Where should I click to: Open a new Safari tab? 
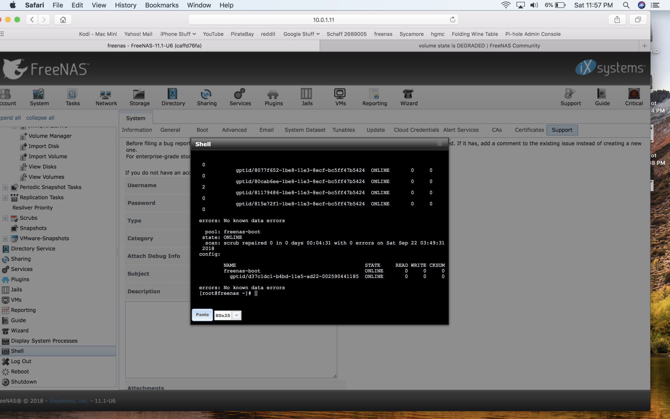pos(644,46)
